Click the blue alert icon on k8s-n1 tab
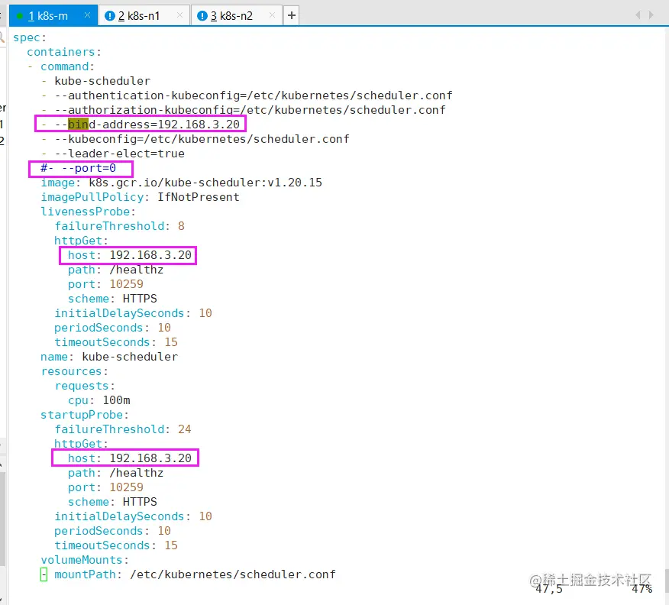669x605 pixels. point(110,16)
